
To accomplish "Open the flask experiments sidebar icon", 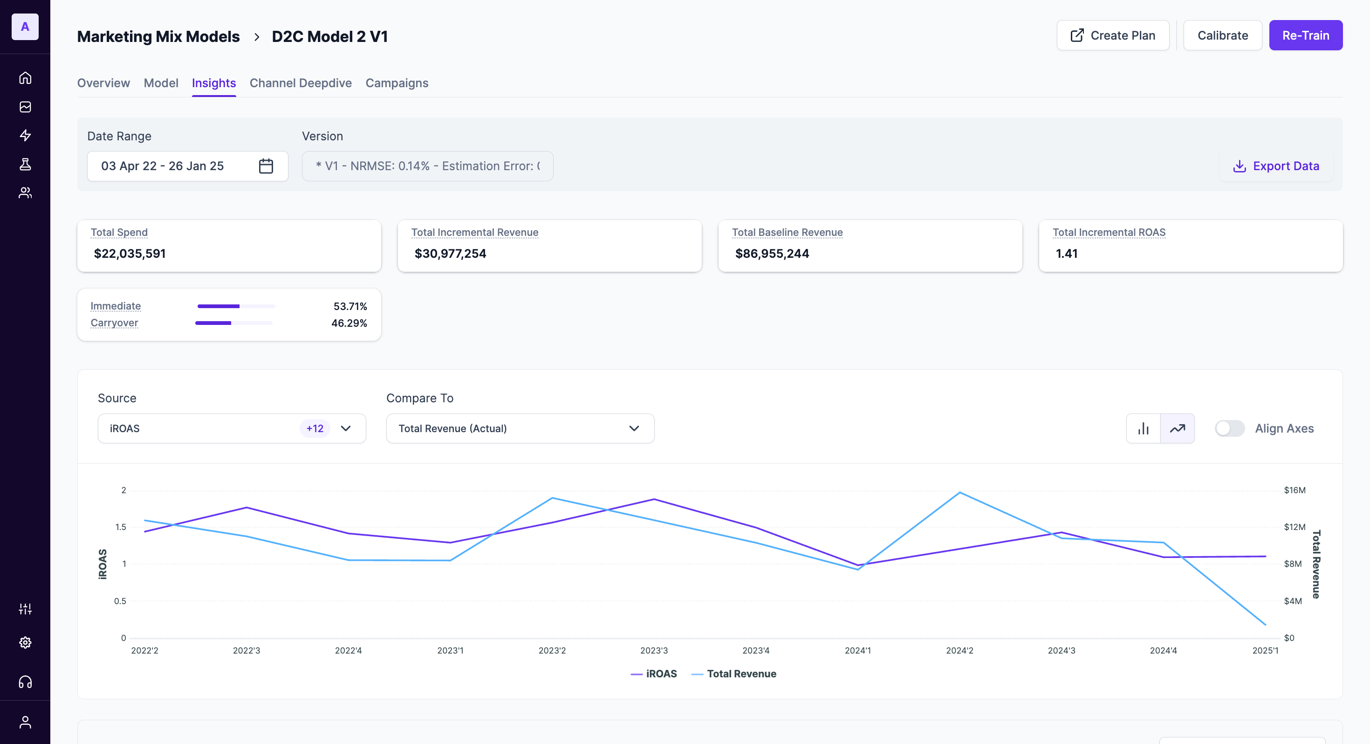I will click(25, 164).
